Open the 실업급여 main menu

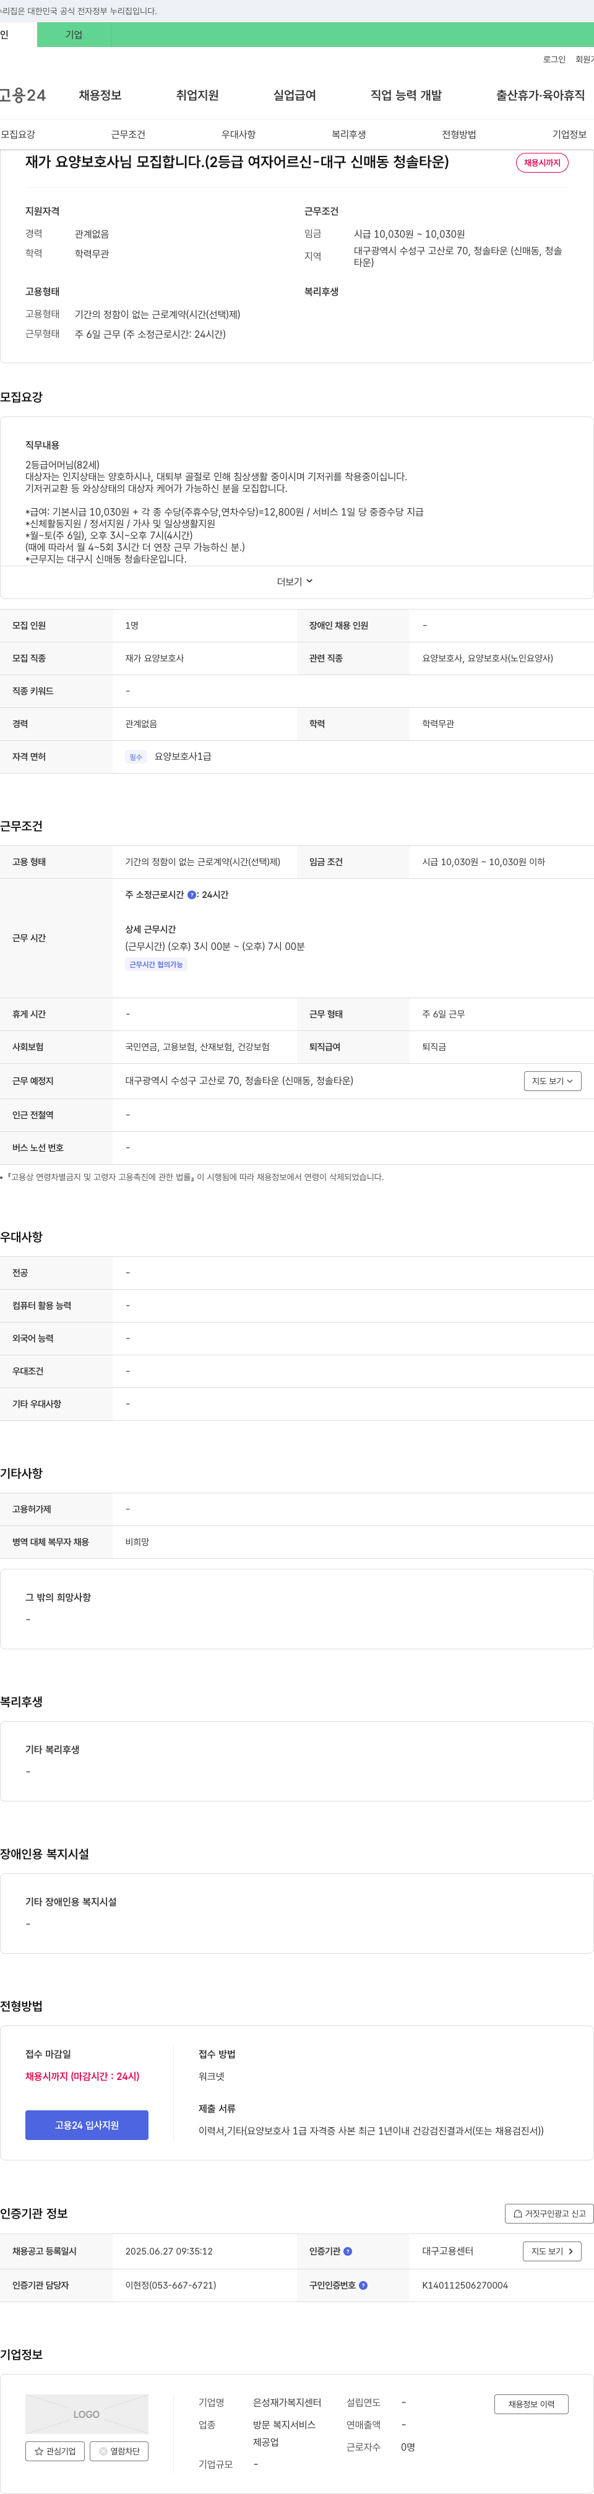coord(294,95)
